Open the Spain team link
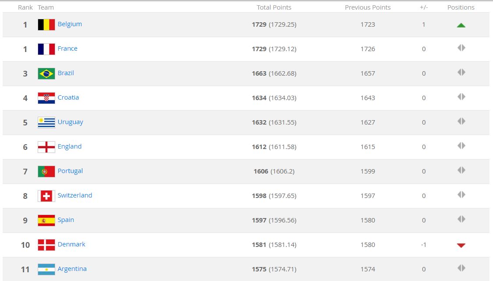The image size is (493, 281). [x=66, y=220]
